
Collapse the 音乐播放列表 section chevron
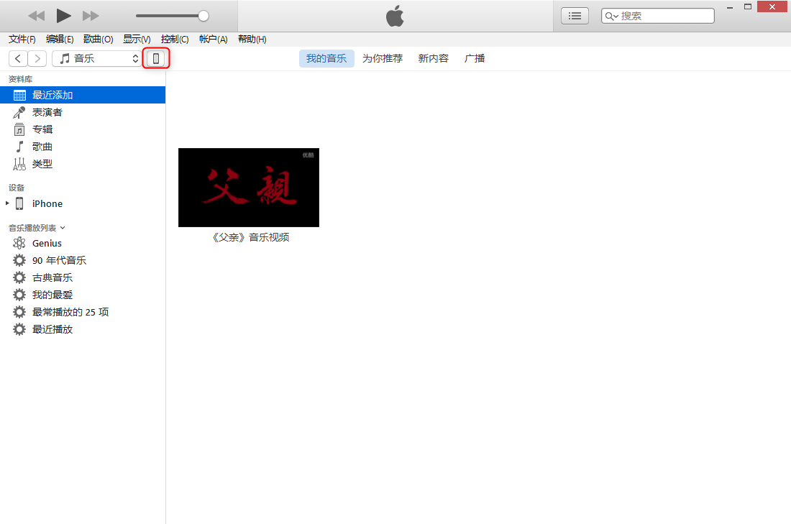[x=63, y=228]
